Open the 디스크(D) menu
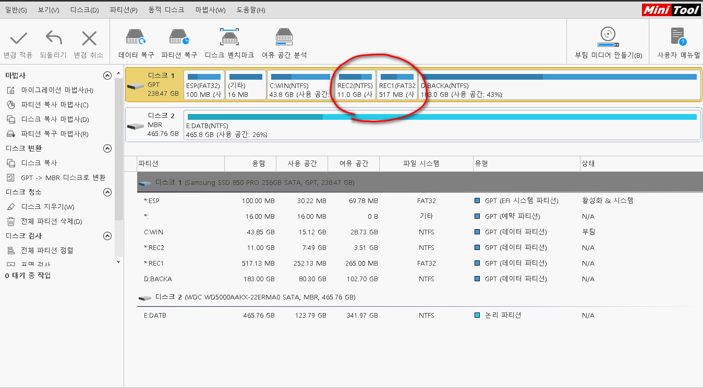The image size is (703, 388). tap(84, 10)
